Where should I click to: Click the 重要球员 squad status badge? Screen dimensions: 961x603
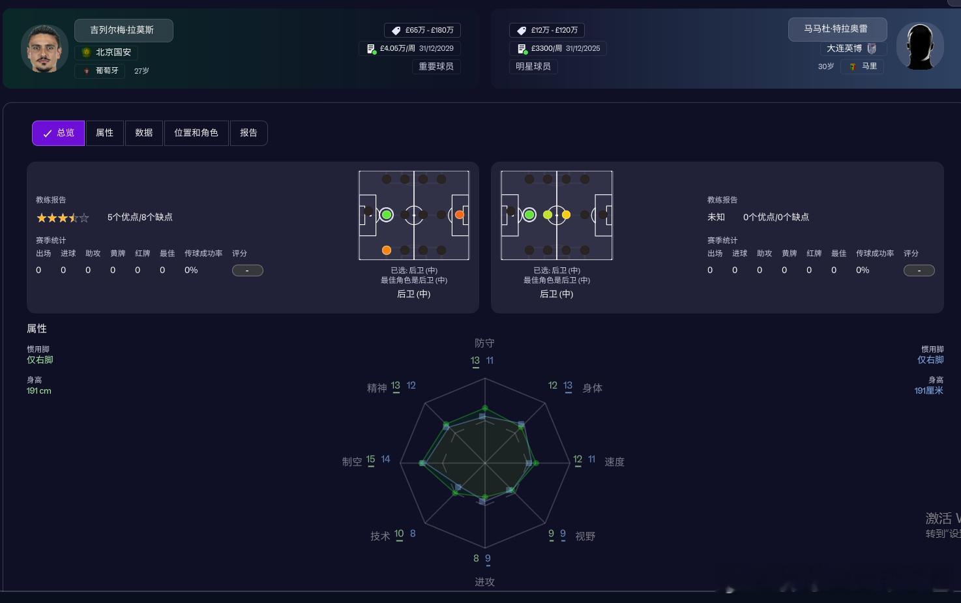tap(436, 66)
